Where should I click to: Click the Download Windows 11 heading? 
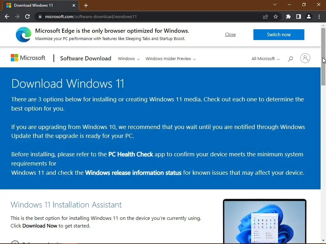[x=68, y=84]
